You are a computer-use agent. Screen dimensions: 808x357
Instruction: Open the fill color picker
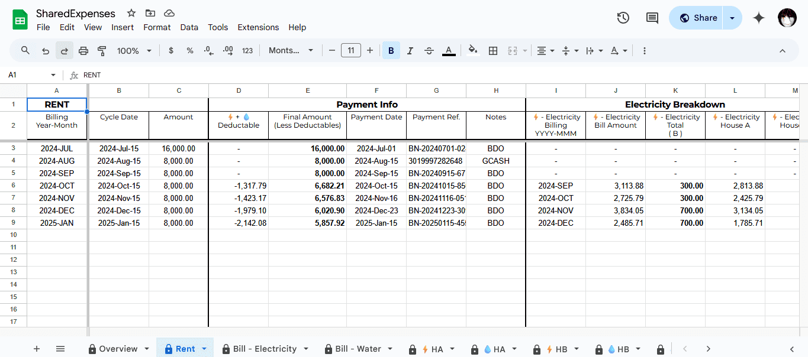coord(472,51)
